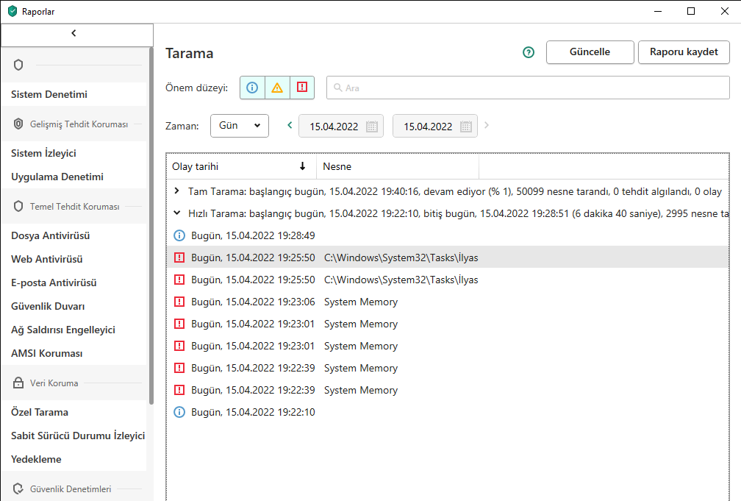Click the sort arrow in Olay tarihi header

pyautogui.click(x=302, y=166)
